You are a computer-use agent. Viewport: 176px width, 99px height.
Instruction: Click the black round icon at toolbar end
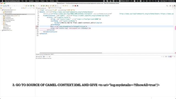coord(78,6)
